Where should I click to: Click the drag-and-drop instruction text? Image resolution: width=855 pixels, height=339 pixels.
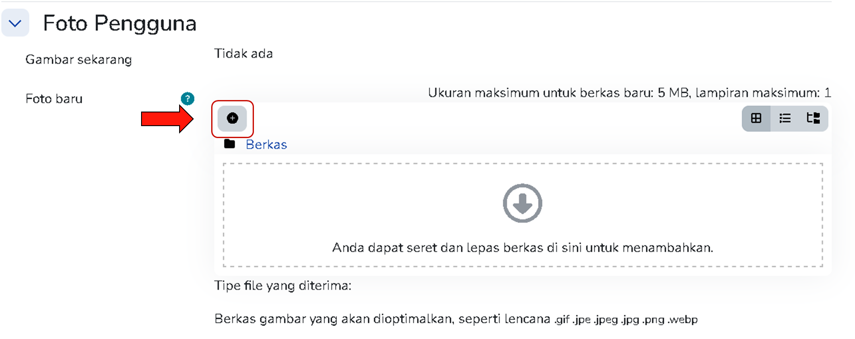522,248
